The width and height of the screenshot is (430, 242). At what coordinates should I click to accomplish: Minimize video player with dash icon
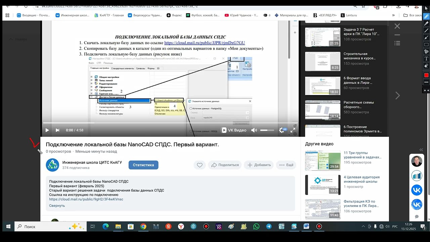(397, 35)
